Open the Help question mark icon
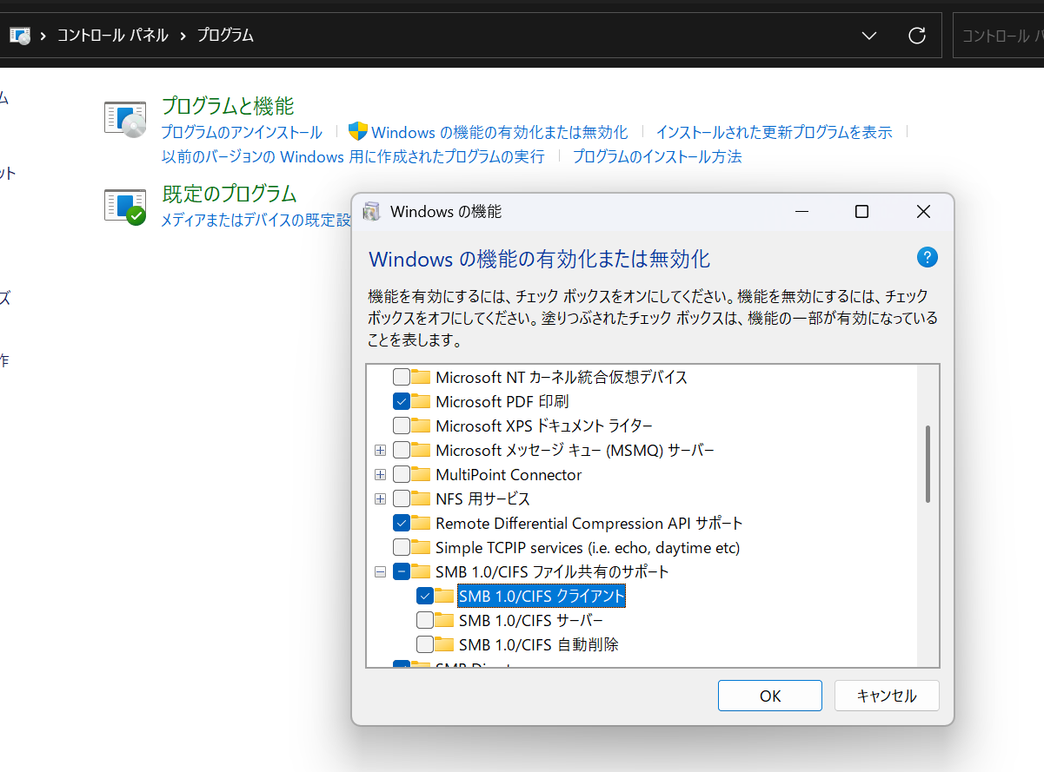1044x772 pixels. (x=927, y=257)
